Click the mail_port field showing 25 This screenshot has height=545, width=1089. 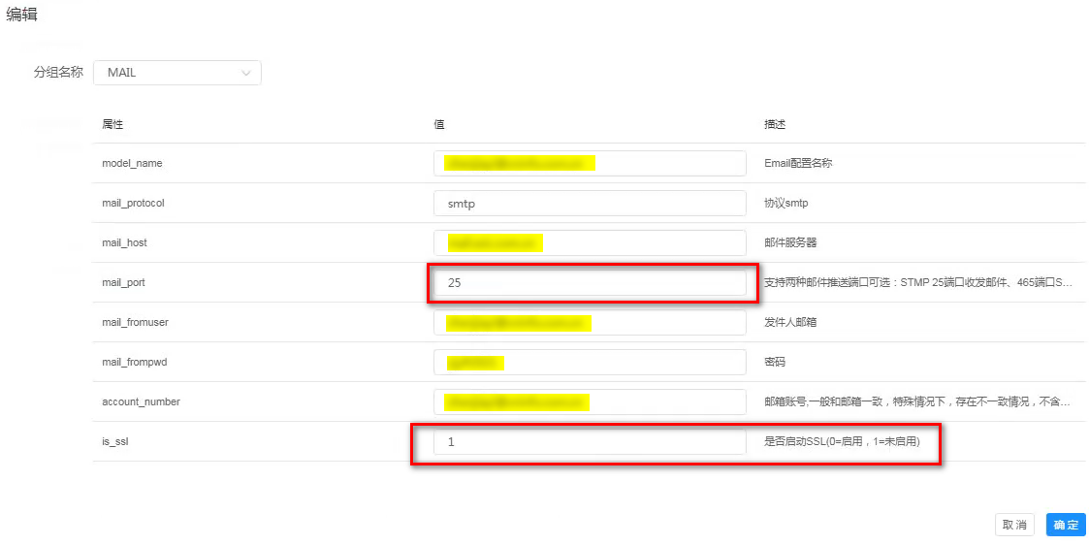590,283
